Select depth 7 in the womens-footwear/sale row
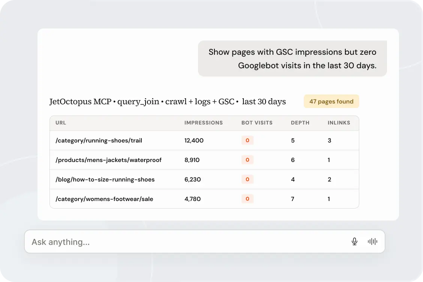 pos(293,199)
